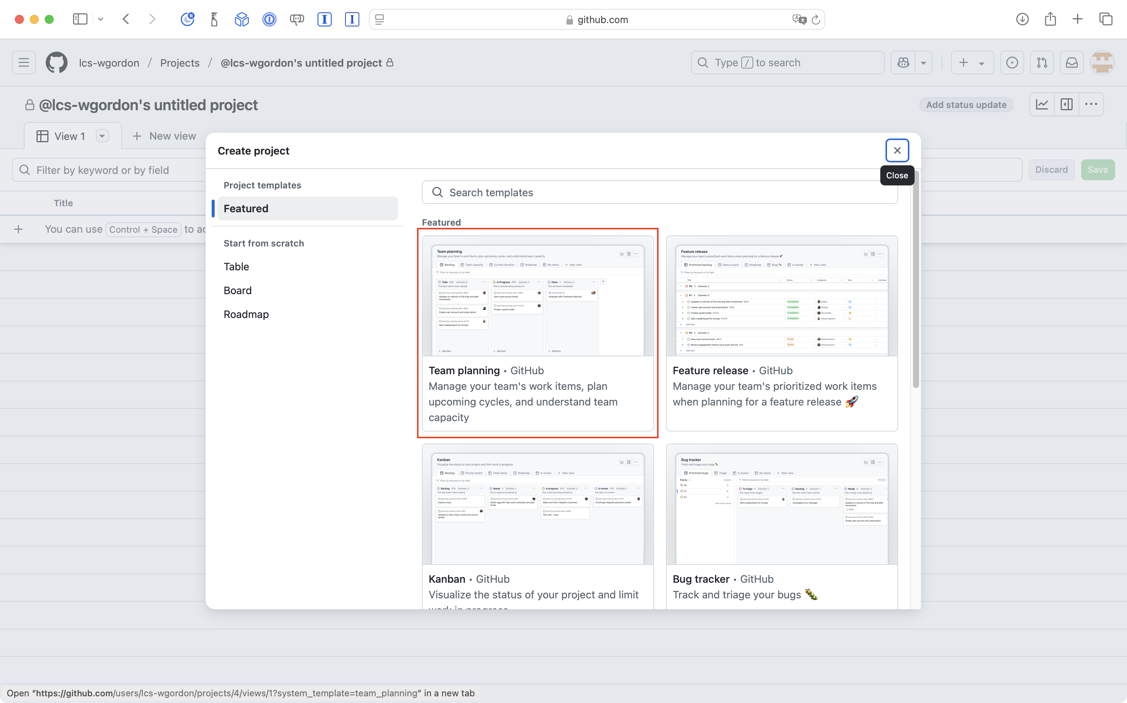Screen dimensions: 1127x703
Task: Open project Insights chart icon
Action: tap(1042, 105)
